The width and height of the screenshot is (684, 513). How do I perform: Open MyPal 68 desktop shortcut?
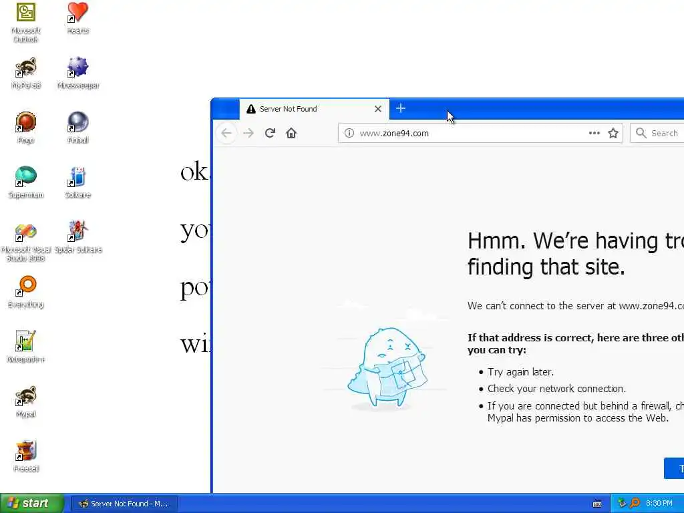click(x=26, y=73)
